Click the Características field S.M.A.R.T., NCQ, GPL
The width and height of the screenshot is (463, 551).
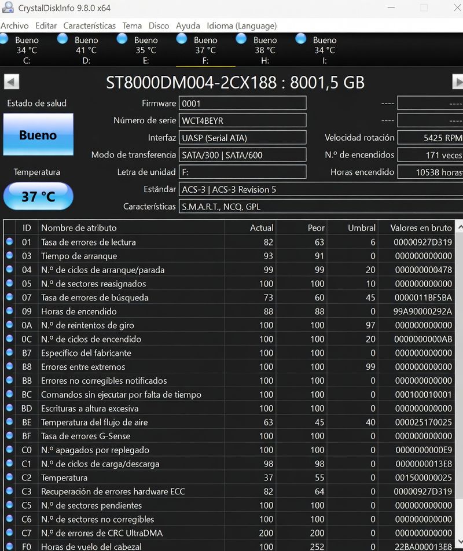321,207
